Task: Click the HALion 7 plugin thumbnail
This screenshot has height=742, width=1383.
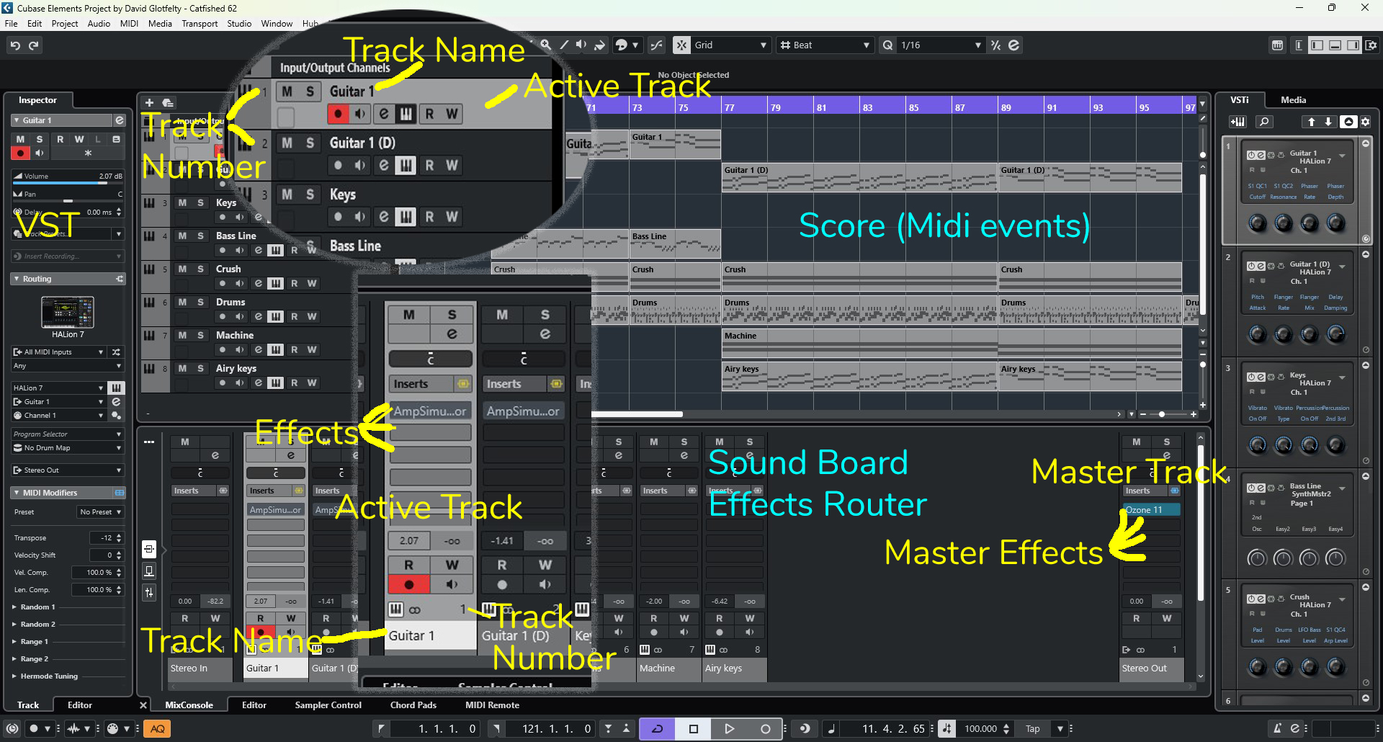Action: click(68, 313)
